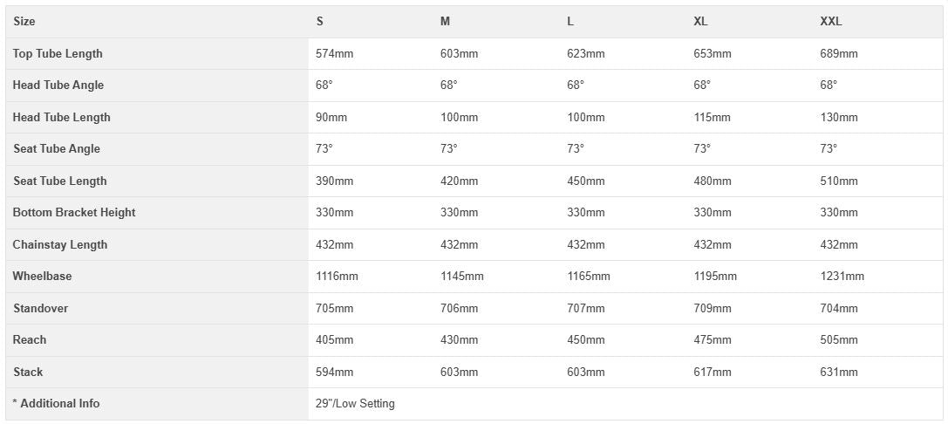This screenshot has height=424, width=948.
Task: Click the Bottom Bracket Height row label
Action: (74, 213)
